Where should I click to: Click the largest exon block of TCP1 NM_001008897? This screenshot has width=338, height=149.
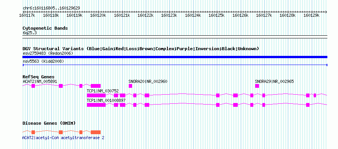(x=96, y=105)
